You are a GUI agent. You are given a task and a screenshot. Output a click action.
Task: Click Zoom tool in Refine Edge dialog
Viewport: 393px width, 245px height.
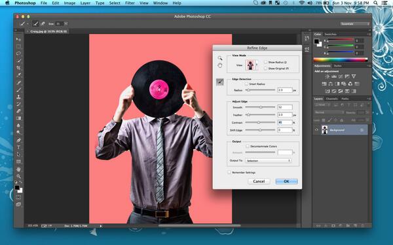point(220,58)
